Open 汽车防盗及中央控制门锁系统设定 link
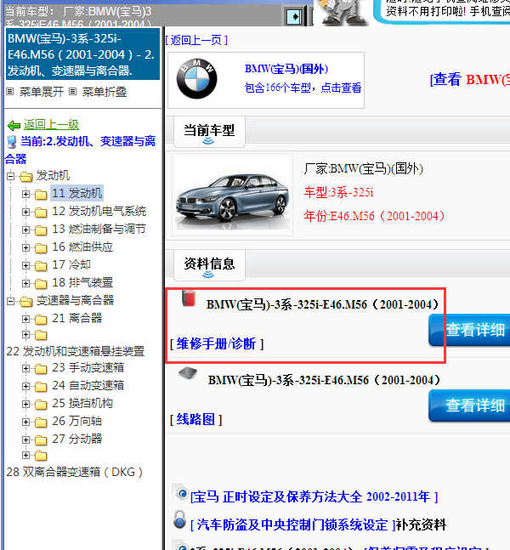Viewport: 510px width, 550px height. [x=292, y=524]
